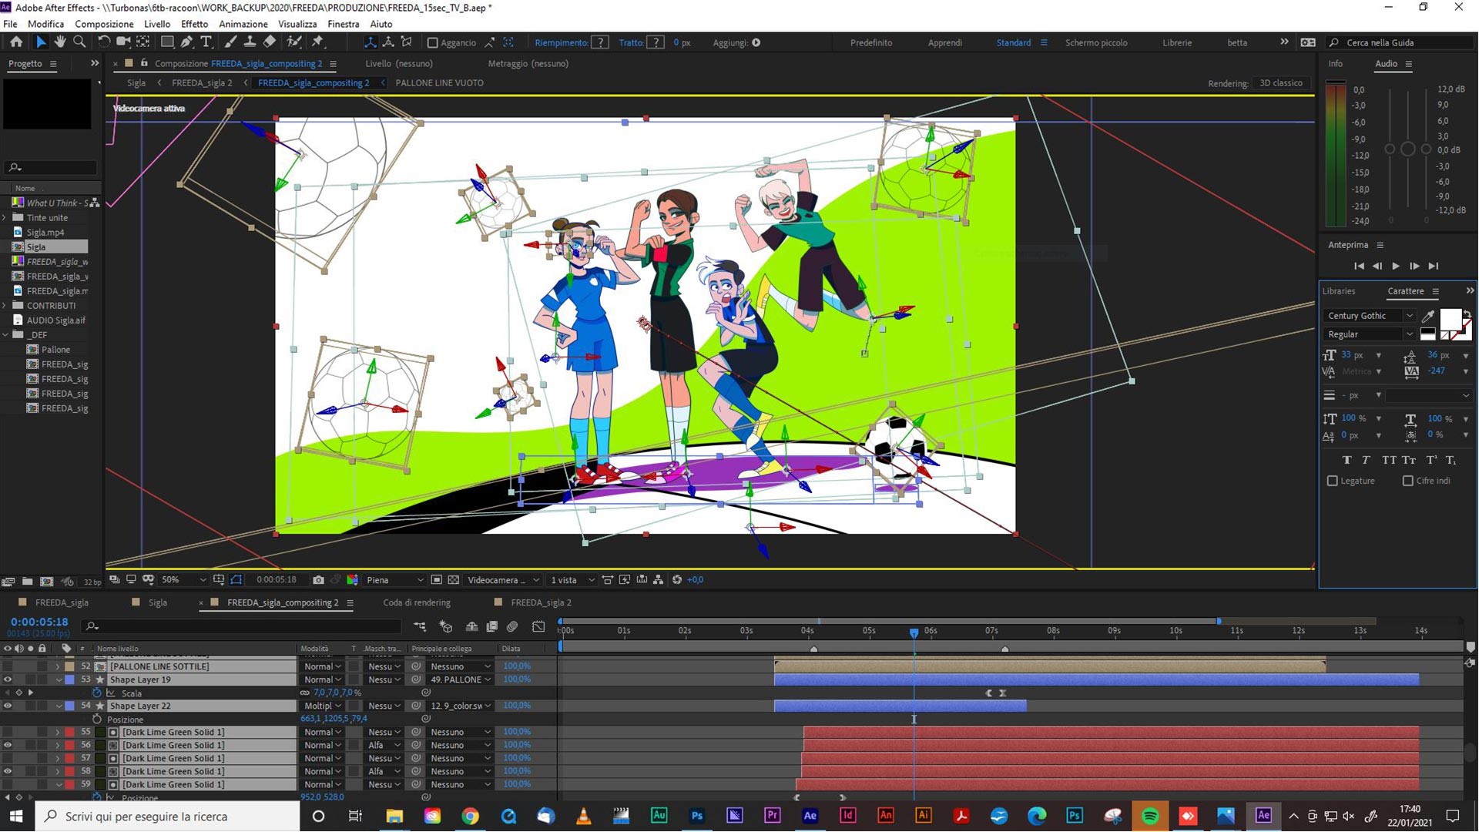Click the camera view icon
The image size is (1479, 832).
click(x=497, y=579)
